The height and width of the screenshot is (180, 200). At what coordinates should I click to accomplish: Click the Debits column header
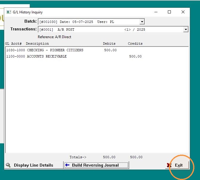click(x=109, y=44)
